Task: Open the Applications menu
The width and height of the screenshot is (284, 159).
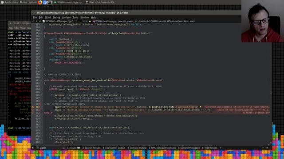Action: [9, 2]
